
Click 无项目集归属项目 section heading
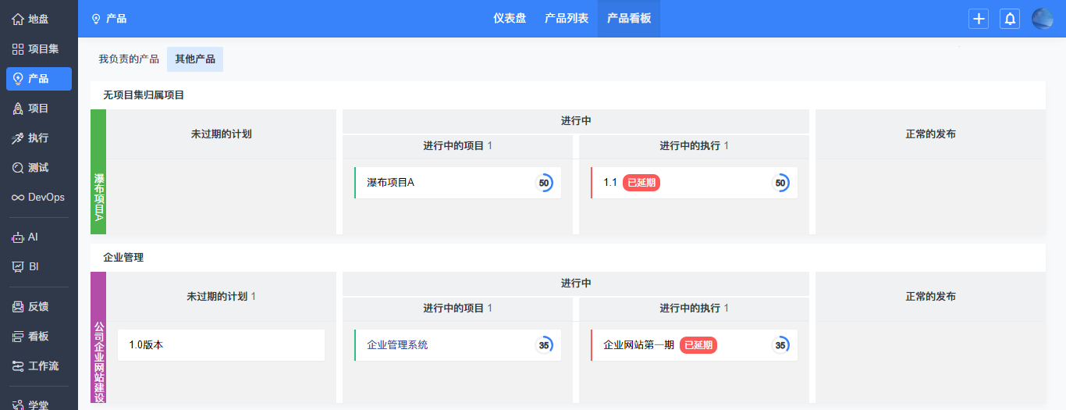pos(144,95)
